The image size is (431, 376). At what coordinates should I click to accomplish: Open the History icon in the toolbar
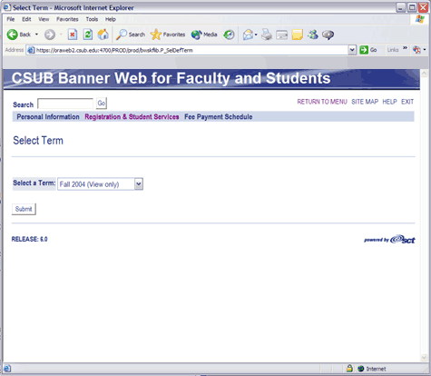(229, 35)
